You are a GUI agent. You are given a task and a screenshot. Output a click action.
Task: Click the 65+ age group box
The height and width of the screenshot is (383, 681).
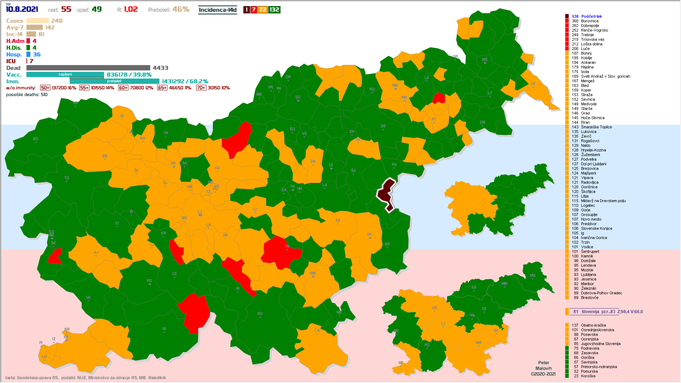coord(162,88)
